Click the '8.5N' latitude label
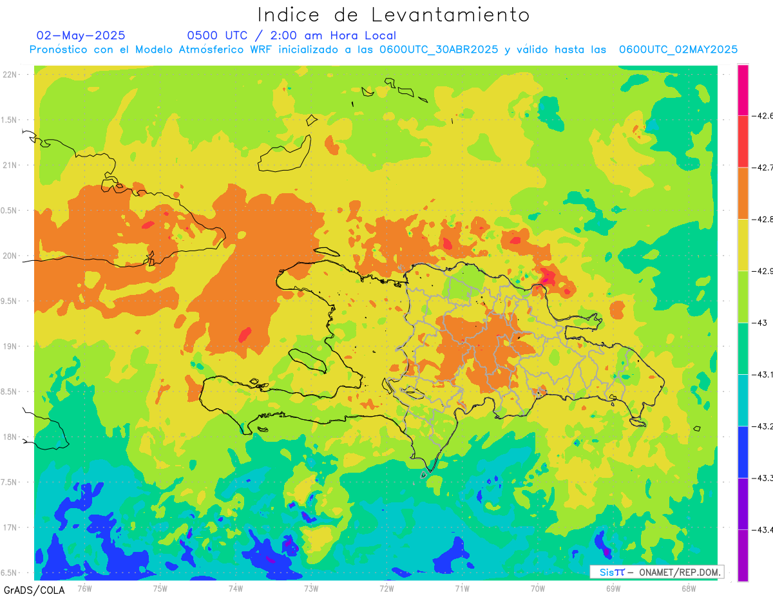Screen dimensions: 773x597 (8, 392)
